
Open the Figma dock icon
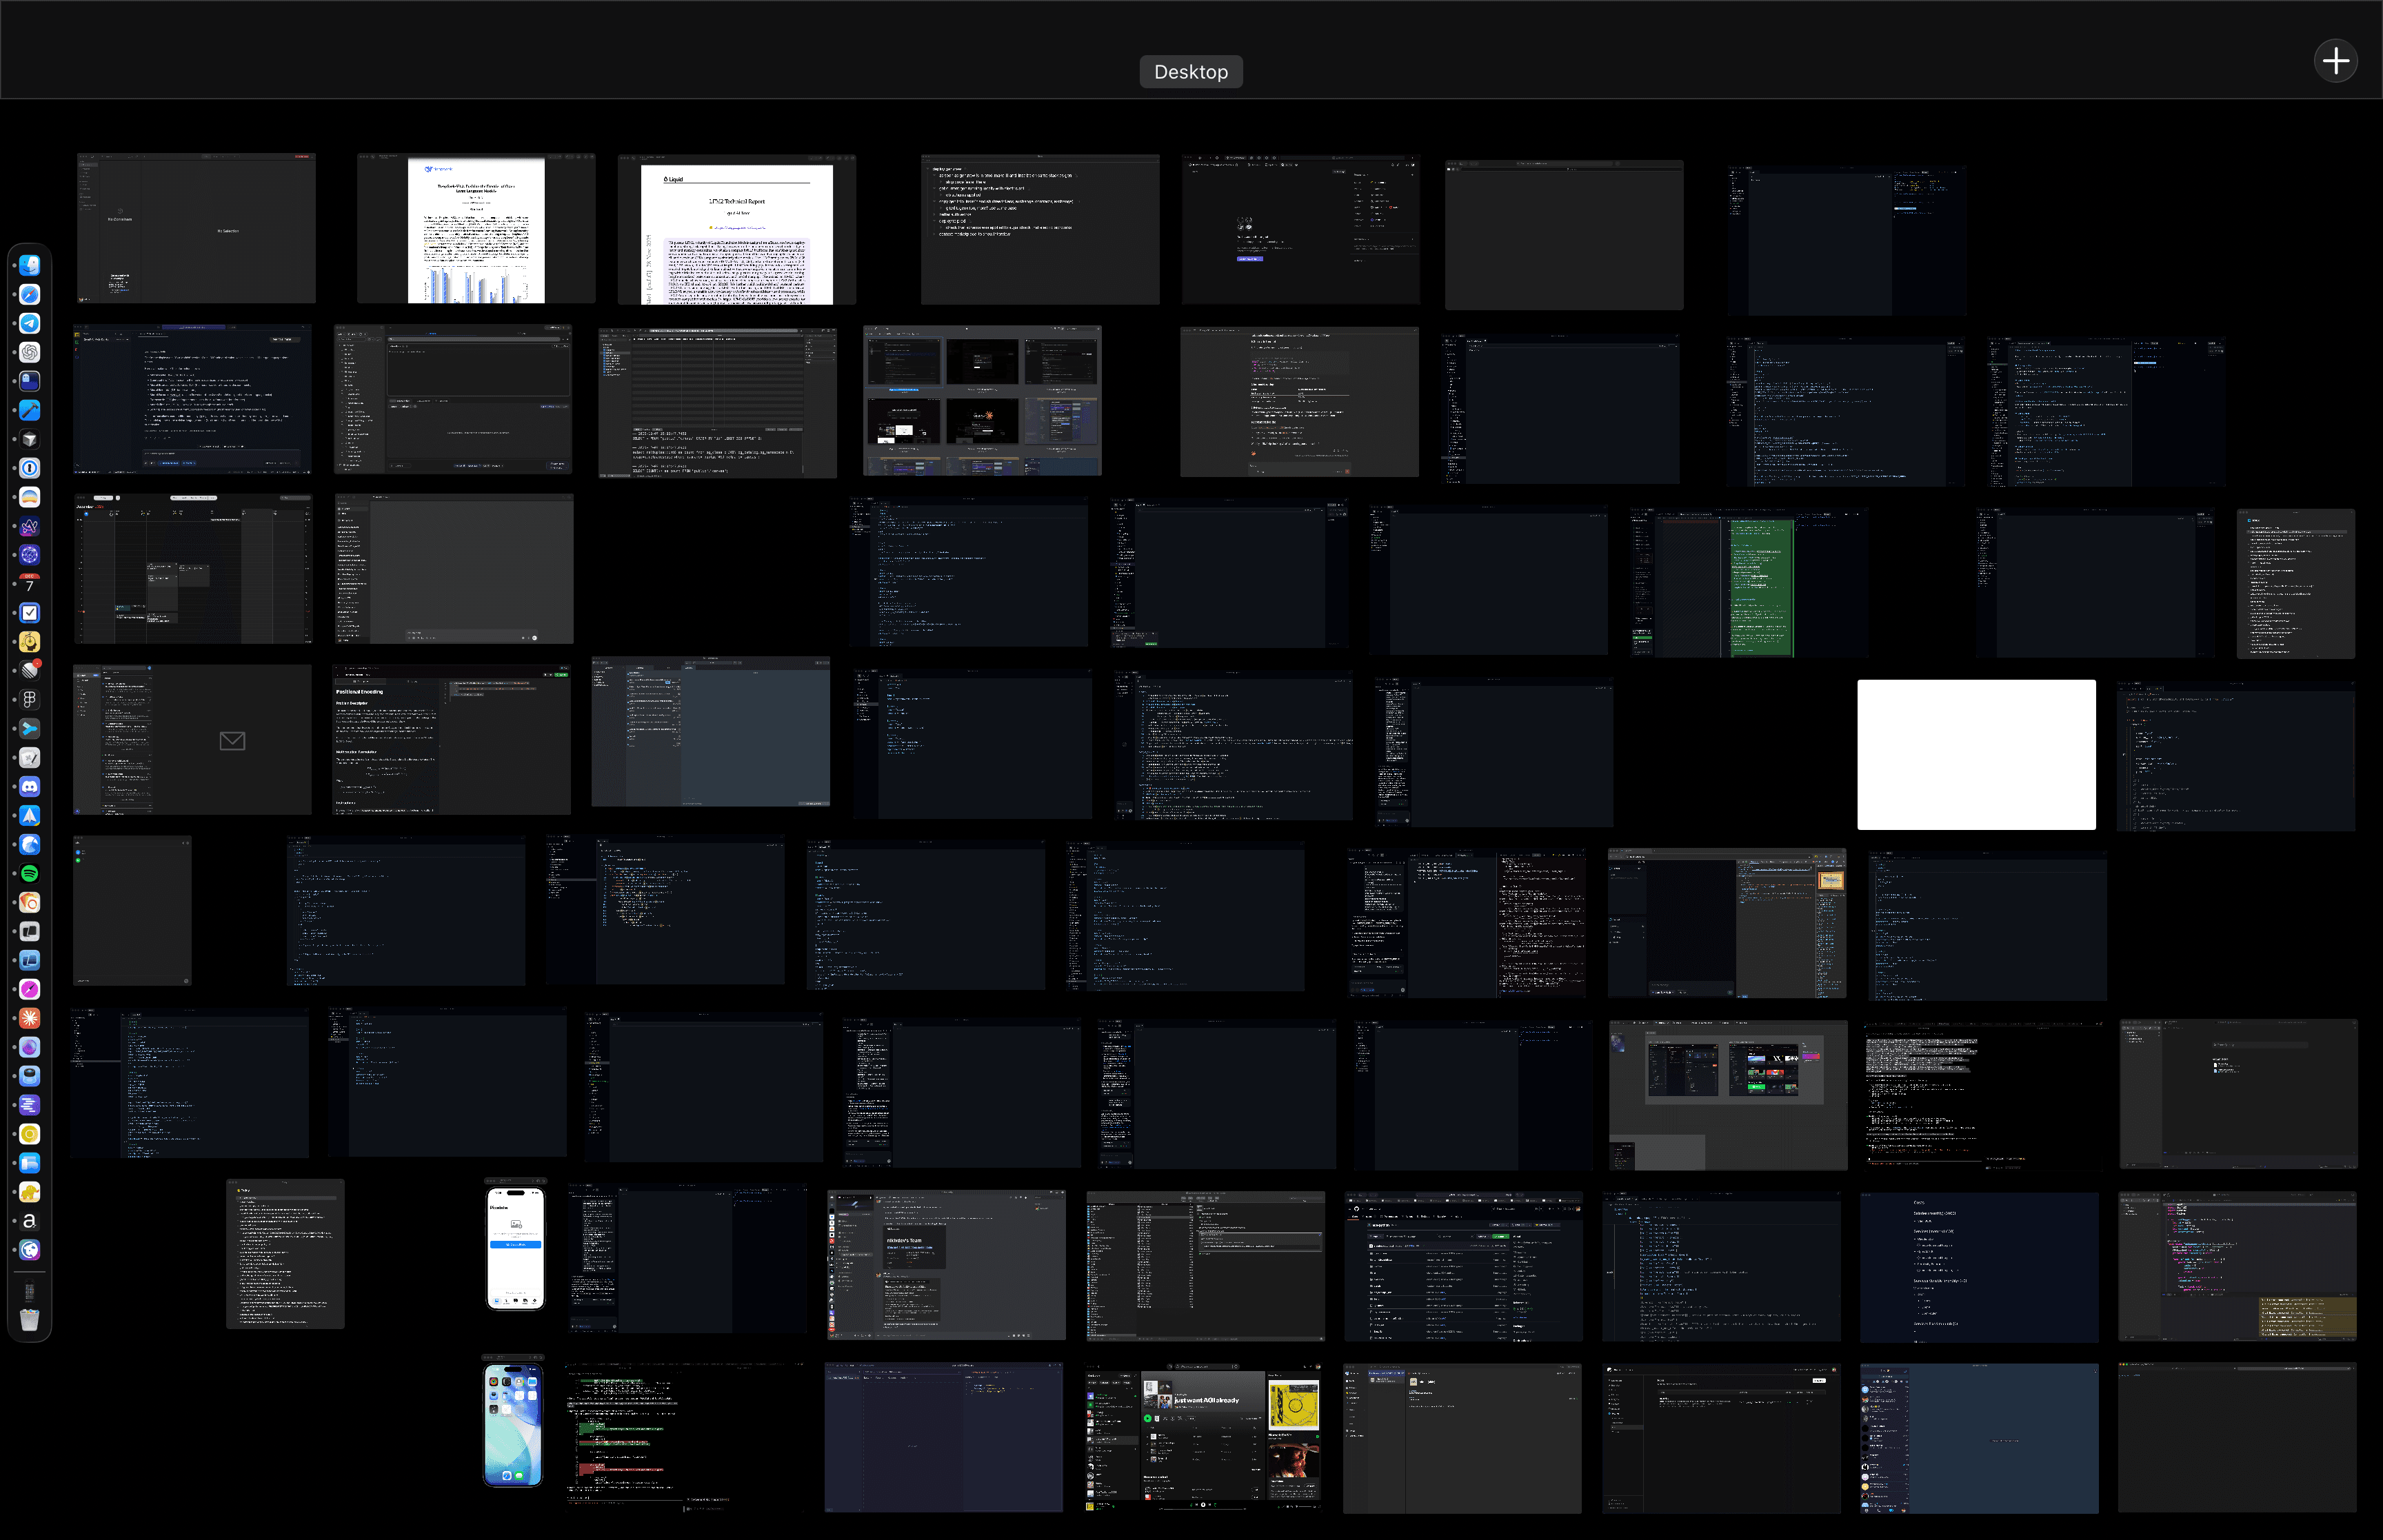[x=30, y=700]
